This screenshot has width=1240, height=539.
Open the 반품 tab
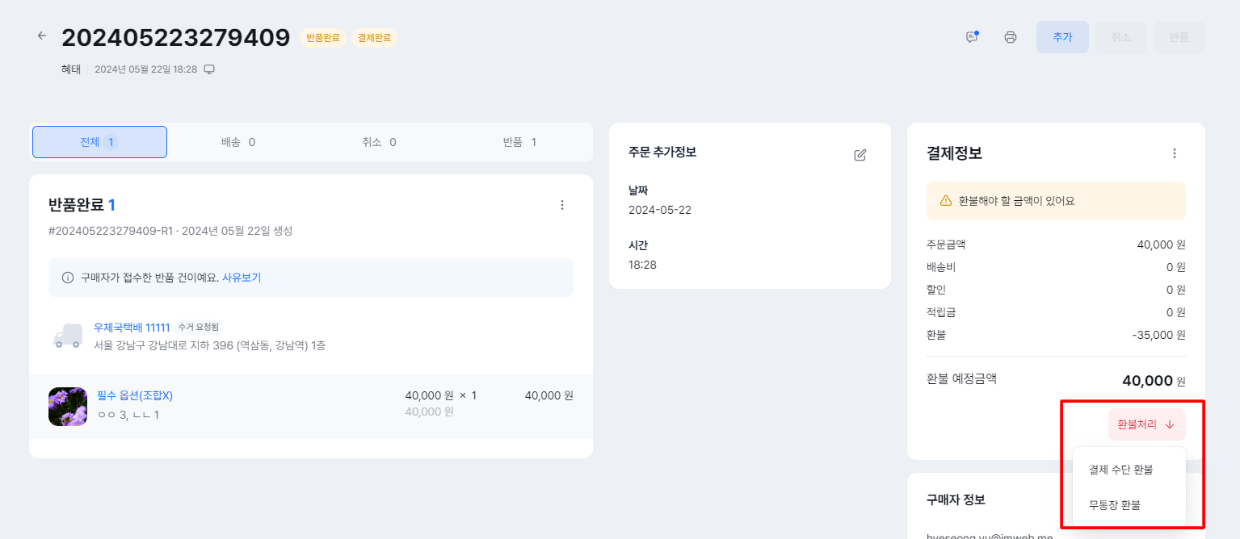tap(519, 142)
